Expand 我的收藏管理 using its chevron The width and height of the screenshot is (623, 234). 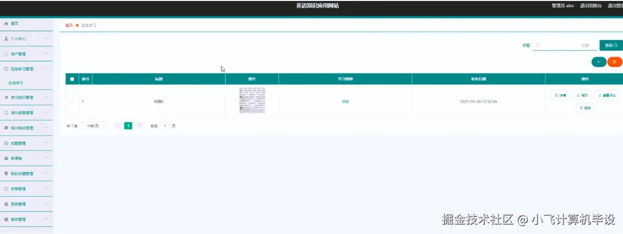pyautogui.click(x=46, y=174)
